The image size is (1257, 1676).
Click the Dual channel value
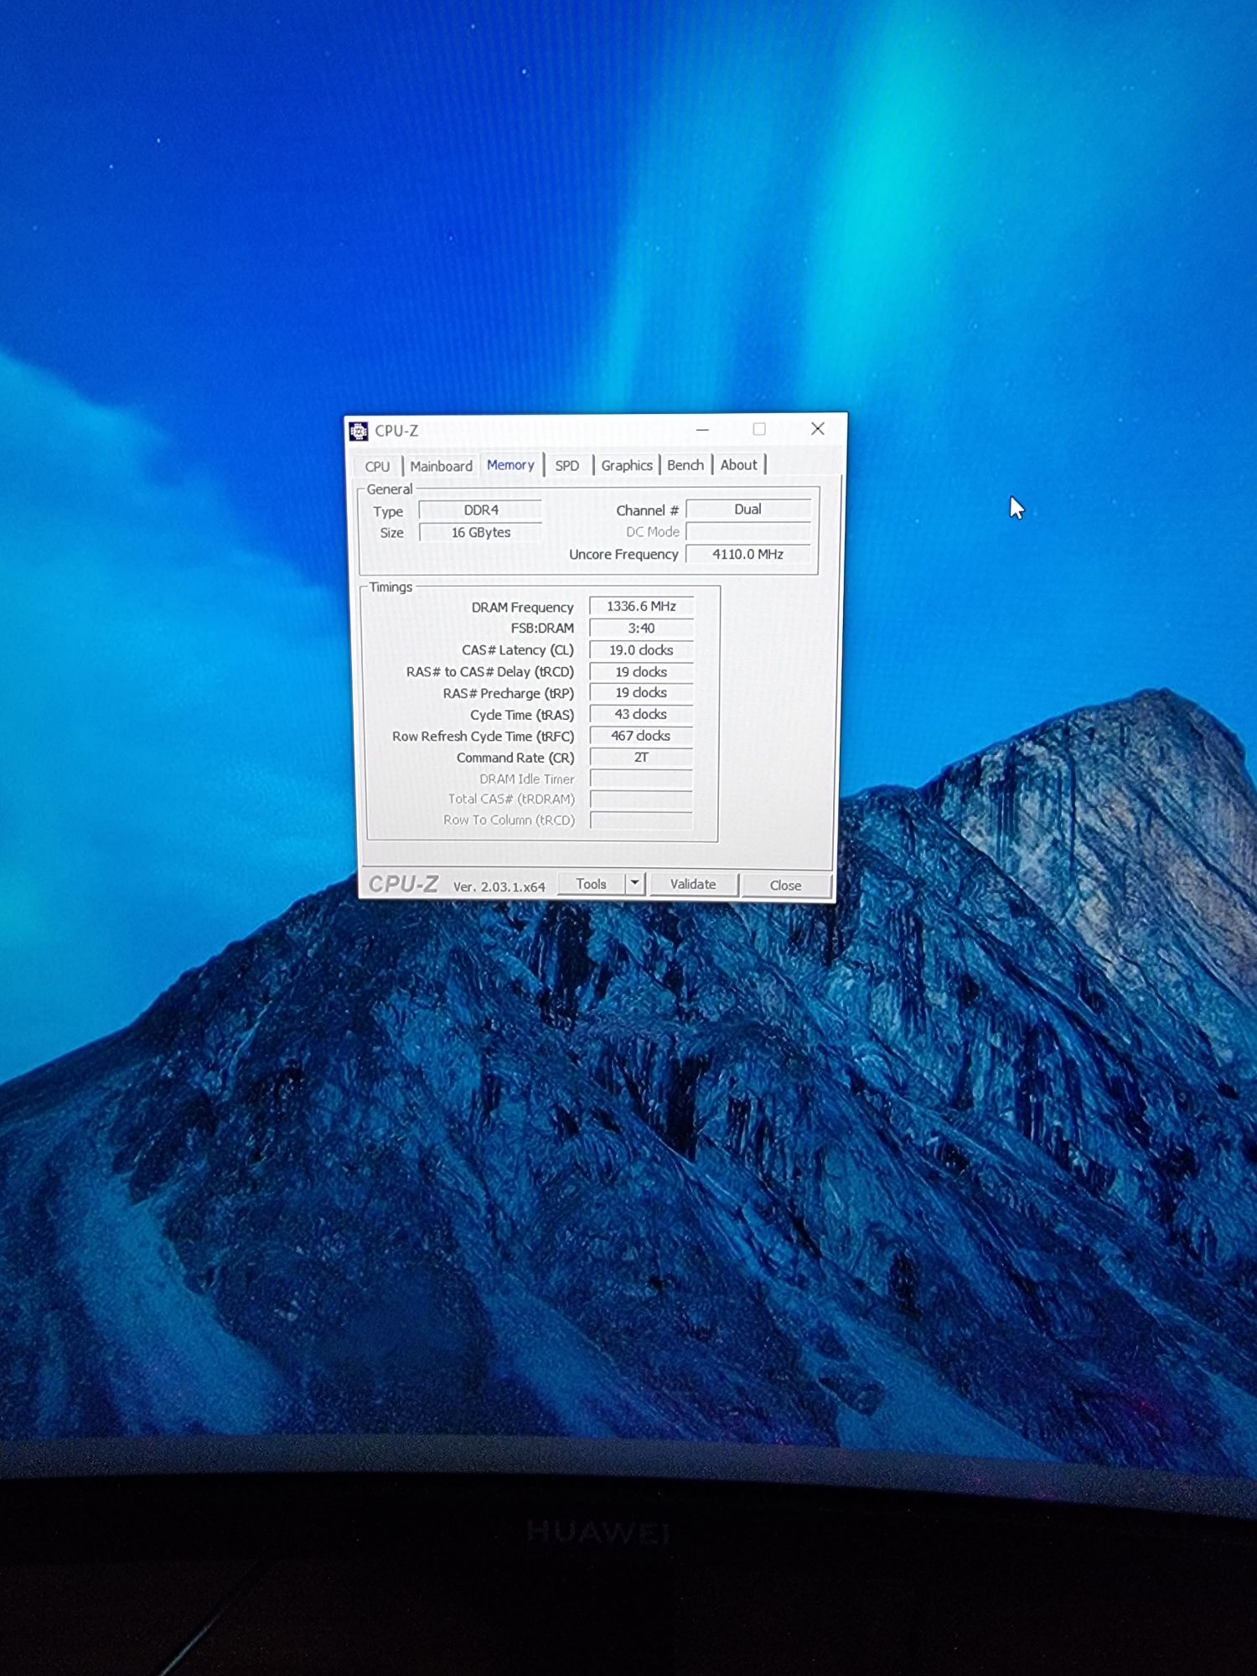tap(747, 510)
